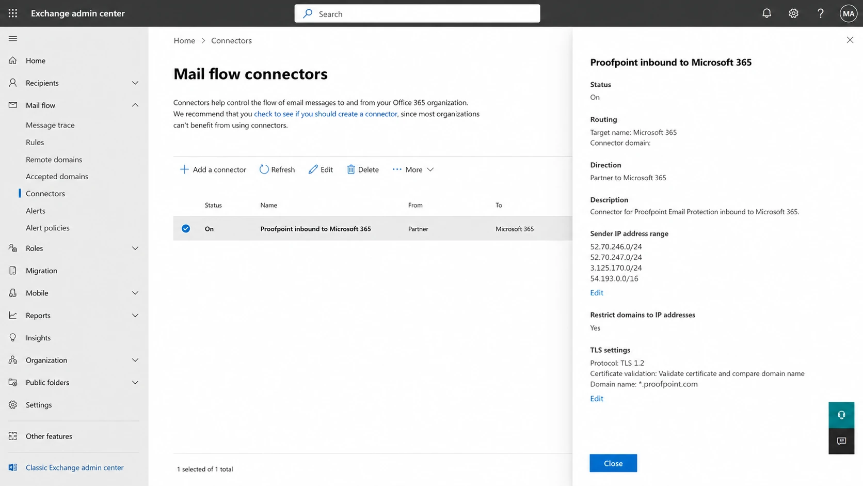Open Accepted domains page
Viewport: 863px width, 486px height.
click(x=57, y=176)
